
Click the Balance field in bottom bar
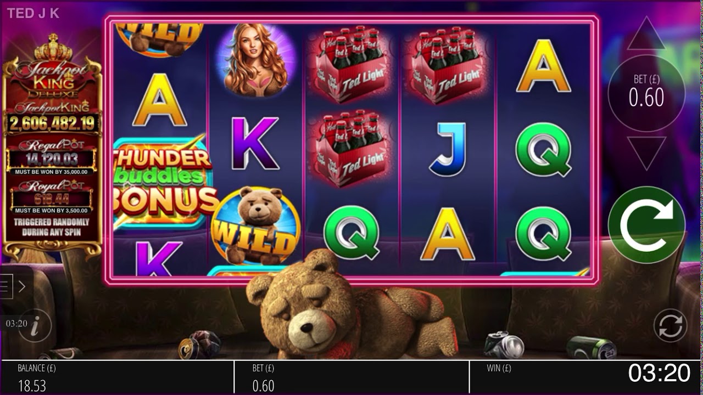(x=117, y=377)
